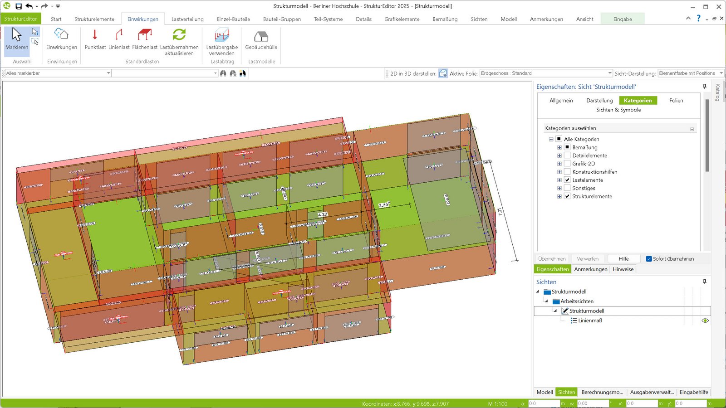Activate the rectangle selection icon
The image size is (726, 408).
(x=35, y=42)
